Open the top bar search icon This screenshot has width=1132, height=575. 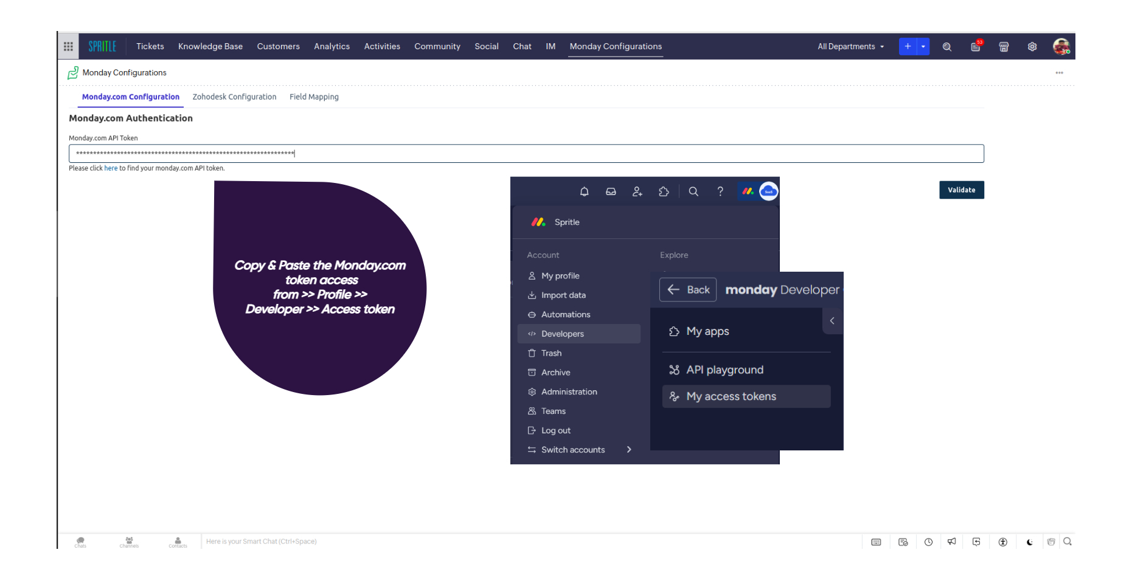click(947, 47)
